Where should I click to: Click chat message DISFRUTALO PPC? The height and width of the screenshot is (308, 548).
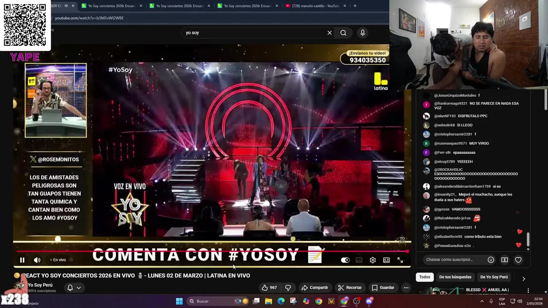473,116
